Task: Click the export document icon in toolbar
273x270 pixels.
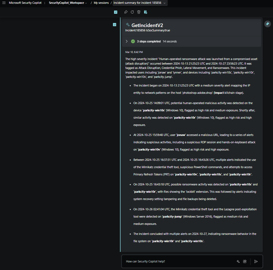Action: pyautogui.click(x=145, y=12)
